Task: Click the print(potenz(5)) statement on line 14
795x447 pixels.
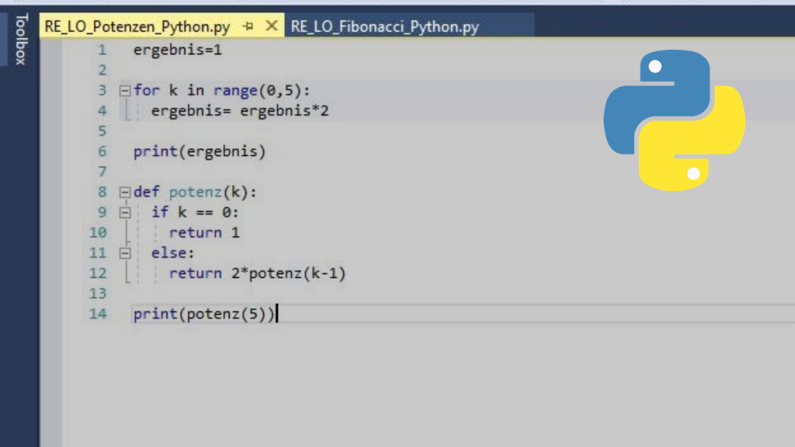Action: (x=204, y=314)
